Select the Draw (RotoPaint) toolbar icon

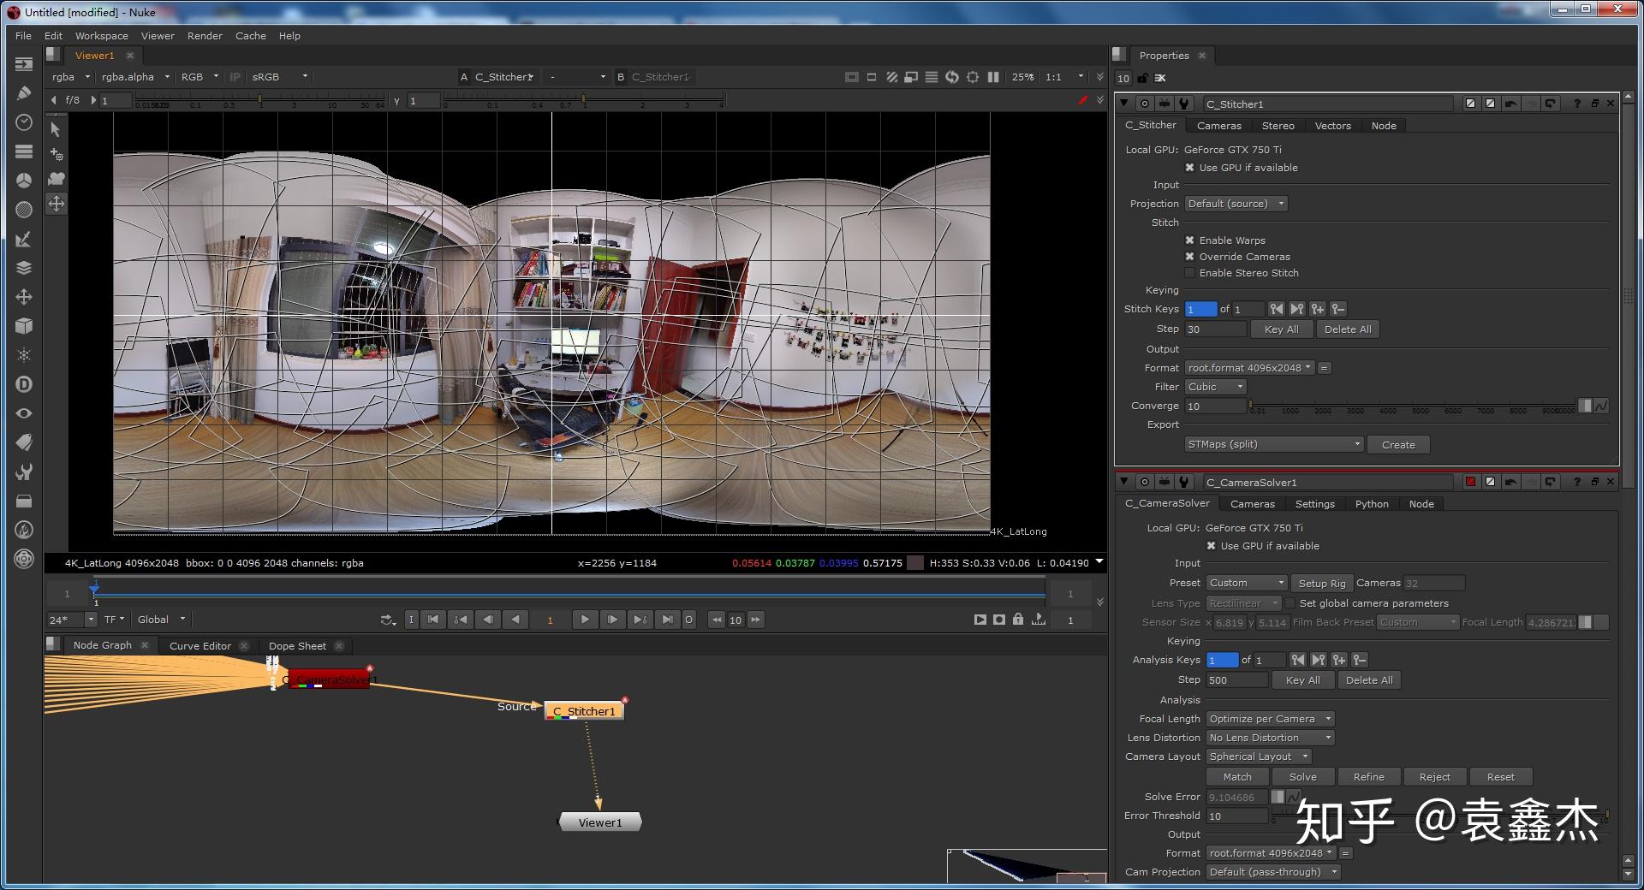click(24, 93)
